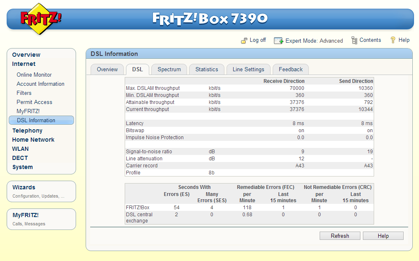This screenshot has height=261, width=419.
Task: Click the Signal-to-noise ratio label
Action: click(x=149, y=152)
